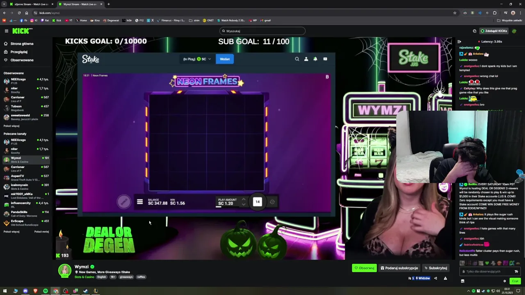Screen dimensions: 525x295
Task: Click Podaruj subskrypcje button
Action: pyautogui.click(x=399, y=268)
